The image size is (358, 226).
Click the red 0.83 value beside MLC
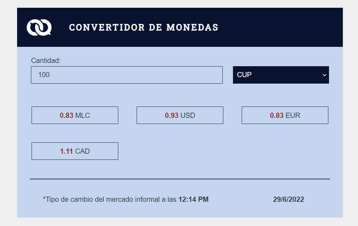[x=66, y=116]
